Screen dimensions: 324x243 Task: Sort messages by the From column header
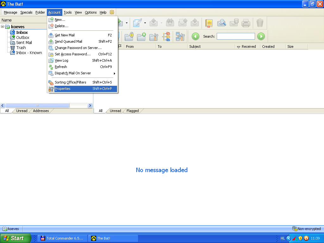(140, 47)
